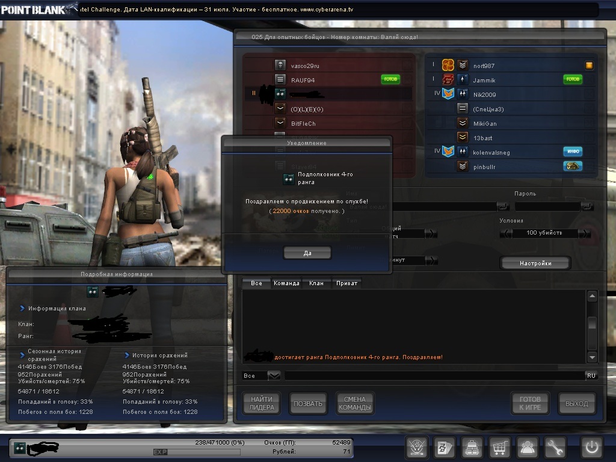Open the PB cards icon
Viewport: 616px width, 462px height.
[x=443, y=448]
